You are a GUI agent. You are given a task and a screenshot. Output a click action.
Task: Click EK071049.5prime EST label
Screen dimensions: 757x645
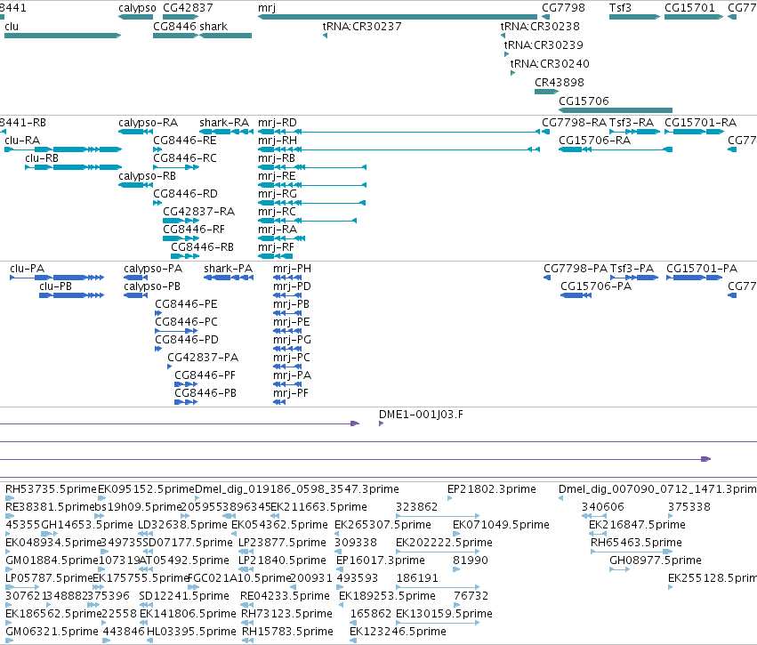click(501, 525)
